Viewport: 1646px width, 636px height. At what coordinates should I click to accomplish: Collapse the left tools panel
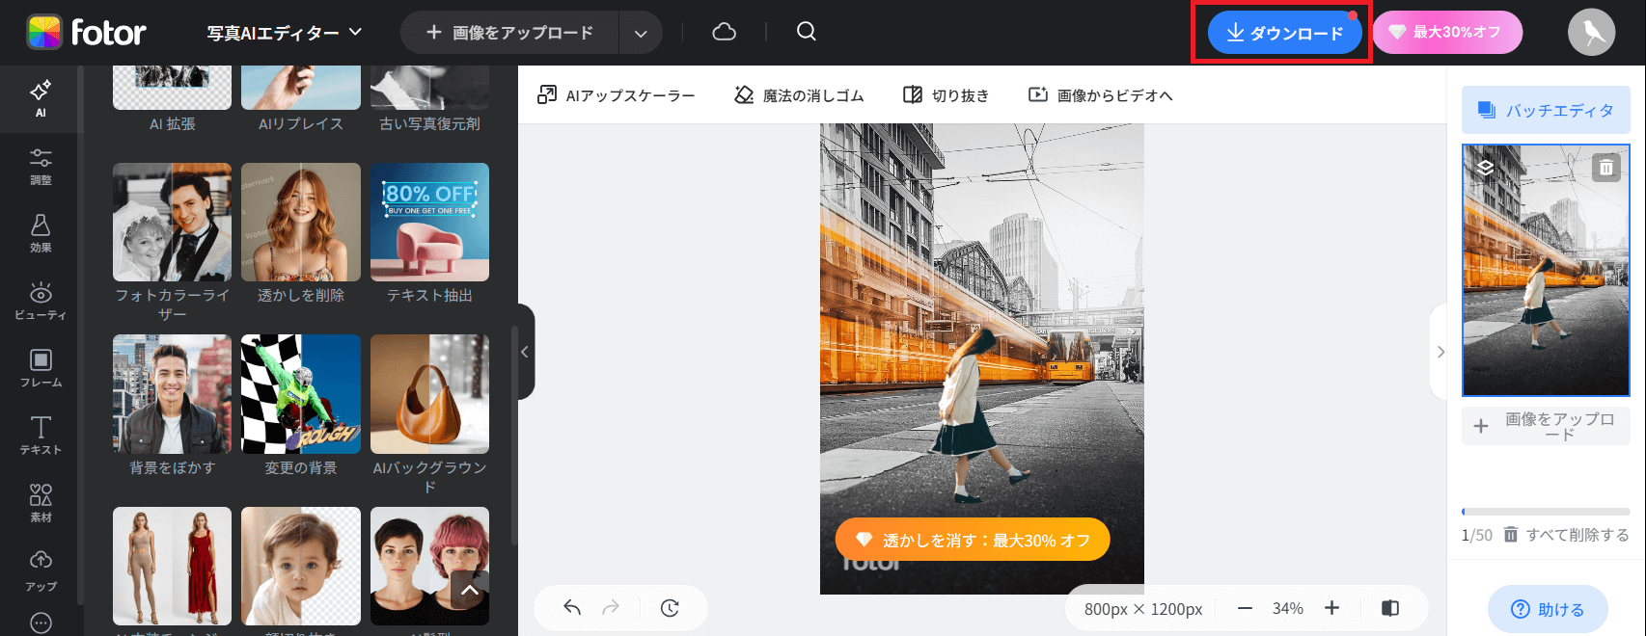tap(525, 352)
